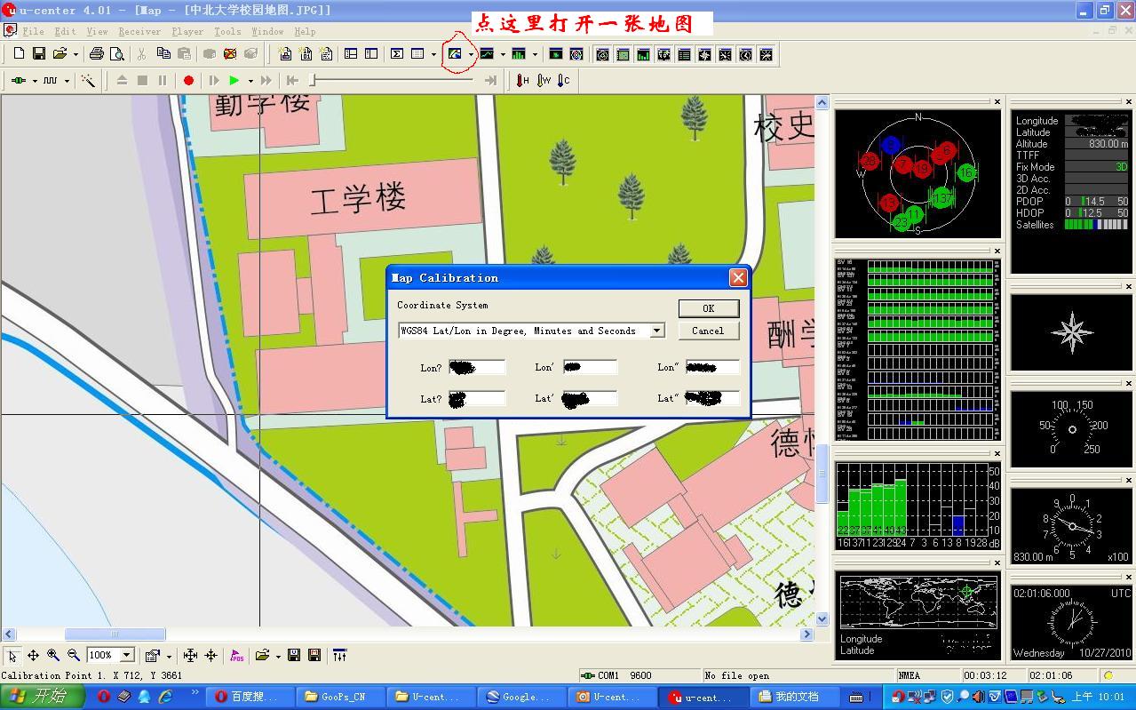Click the Stop player button
The image size is (1136, 710).
142,80
